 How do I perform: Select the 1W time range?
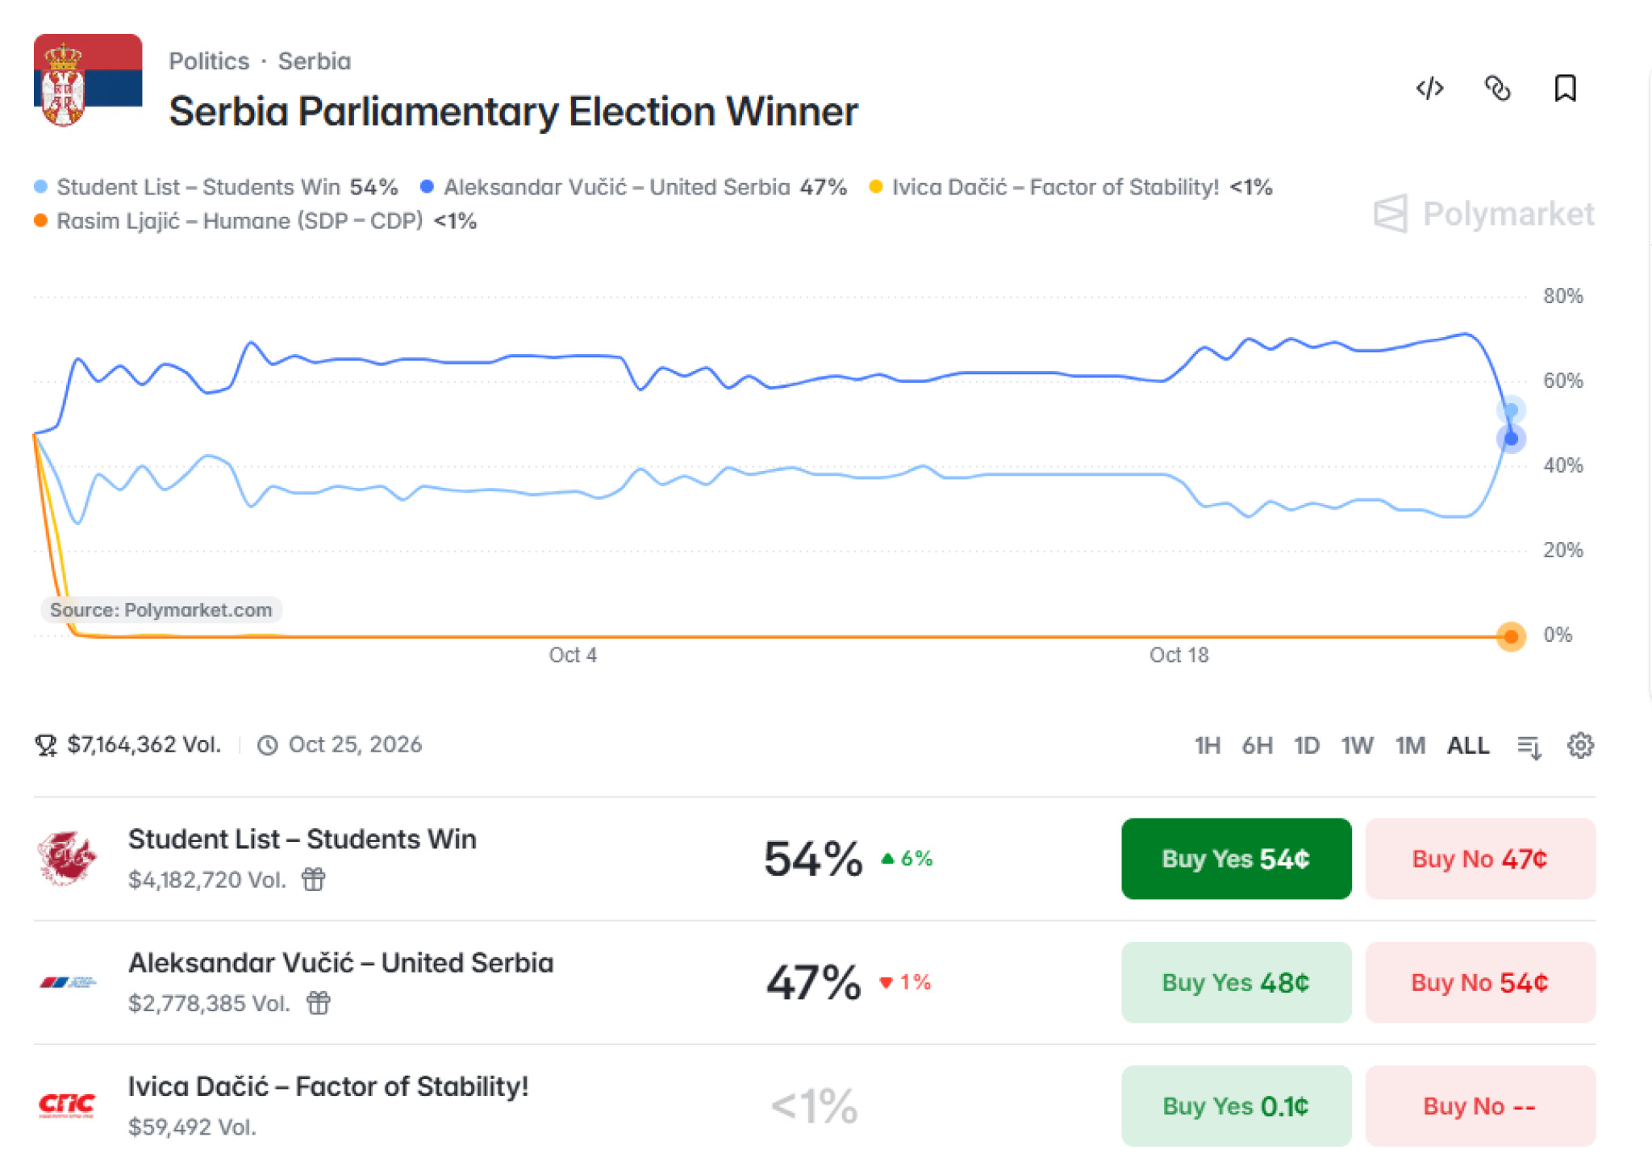click(1357, 745)
